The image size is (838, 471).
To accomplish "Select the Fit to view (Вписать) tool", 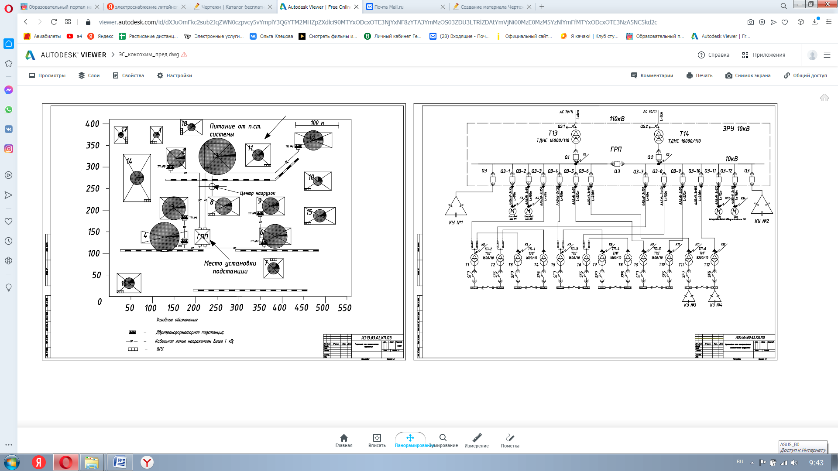I will [377, 440].
